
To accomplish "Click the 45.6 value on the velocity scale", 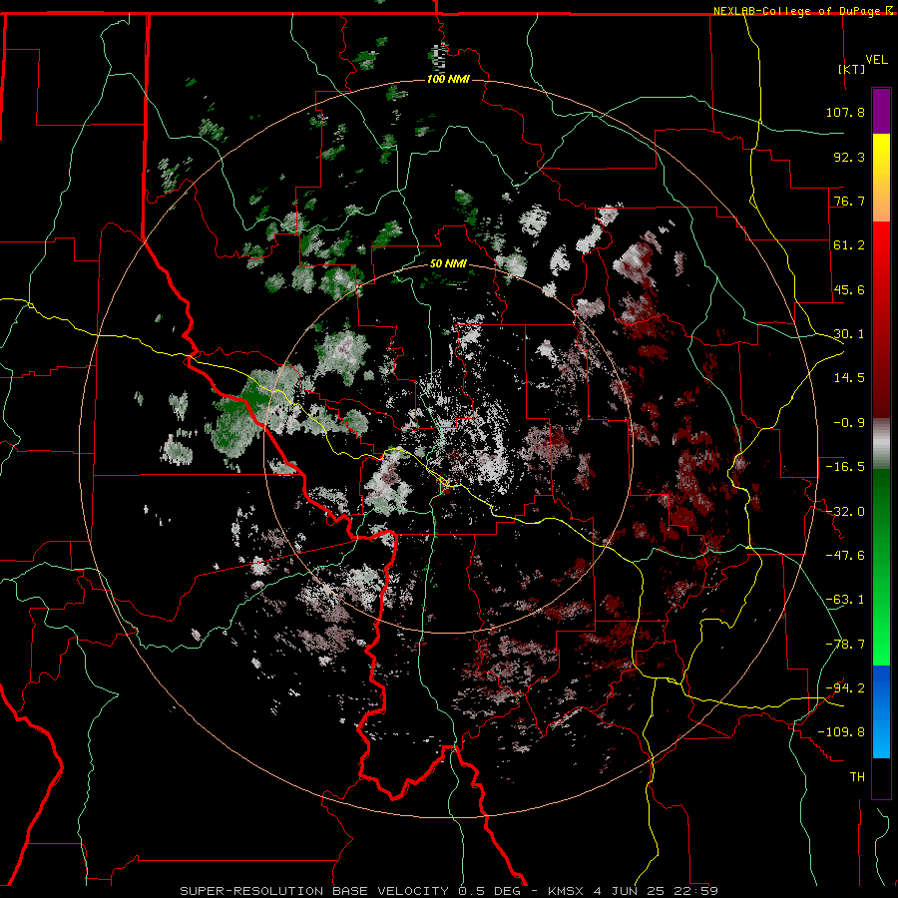I will tap(849, 289).
